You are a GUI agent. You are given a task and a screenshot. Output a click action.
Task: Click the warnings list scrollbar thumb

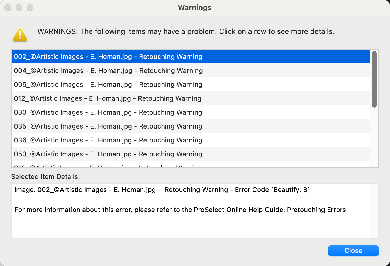tap(374, 79)
